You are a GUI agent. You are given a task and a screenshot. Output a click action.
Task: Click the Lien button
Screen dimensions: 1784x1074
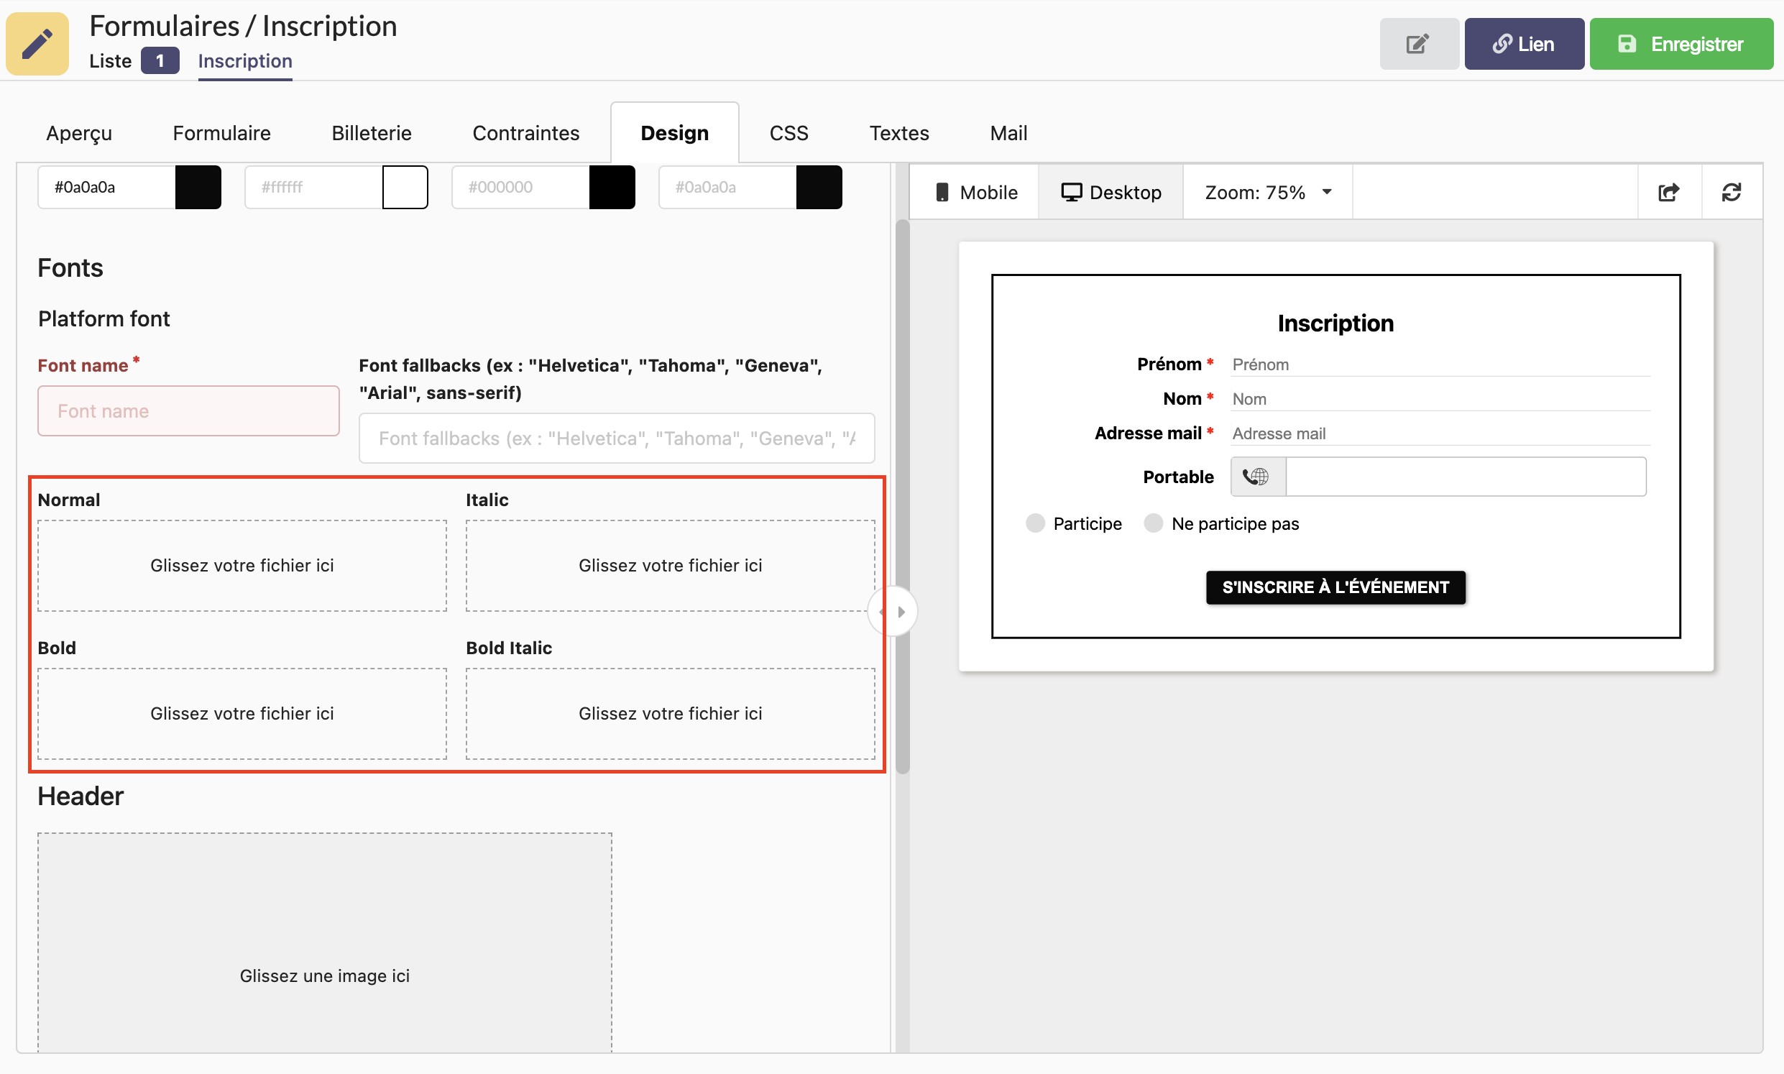click(1524, 44)
